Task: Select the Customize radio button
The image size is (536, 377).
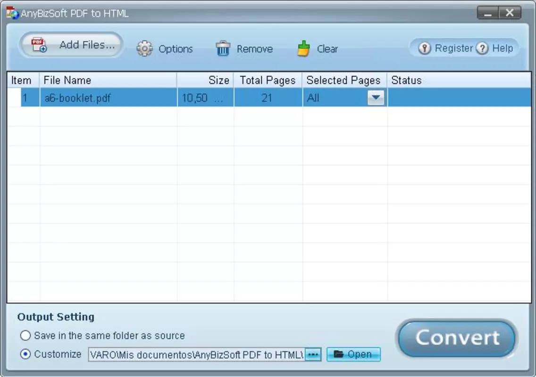Action: 25,354
